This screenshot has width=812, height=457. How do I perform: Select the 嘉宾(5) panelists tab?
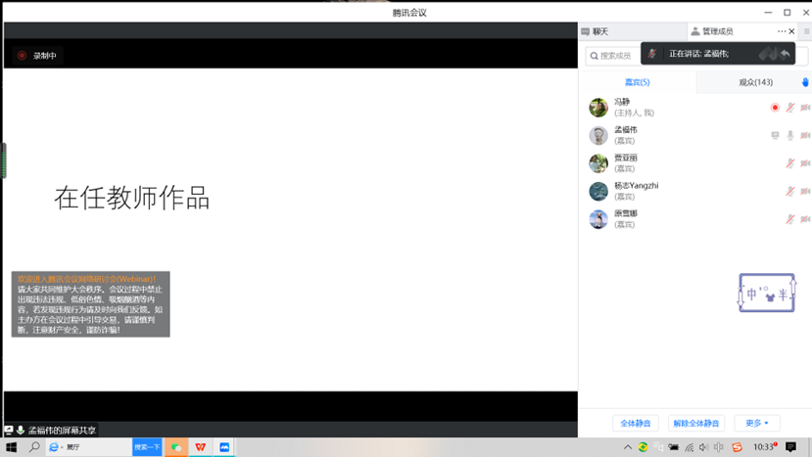coord(638,82)
